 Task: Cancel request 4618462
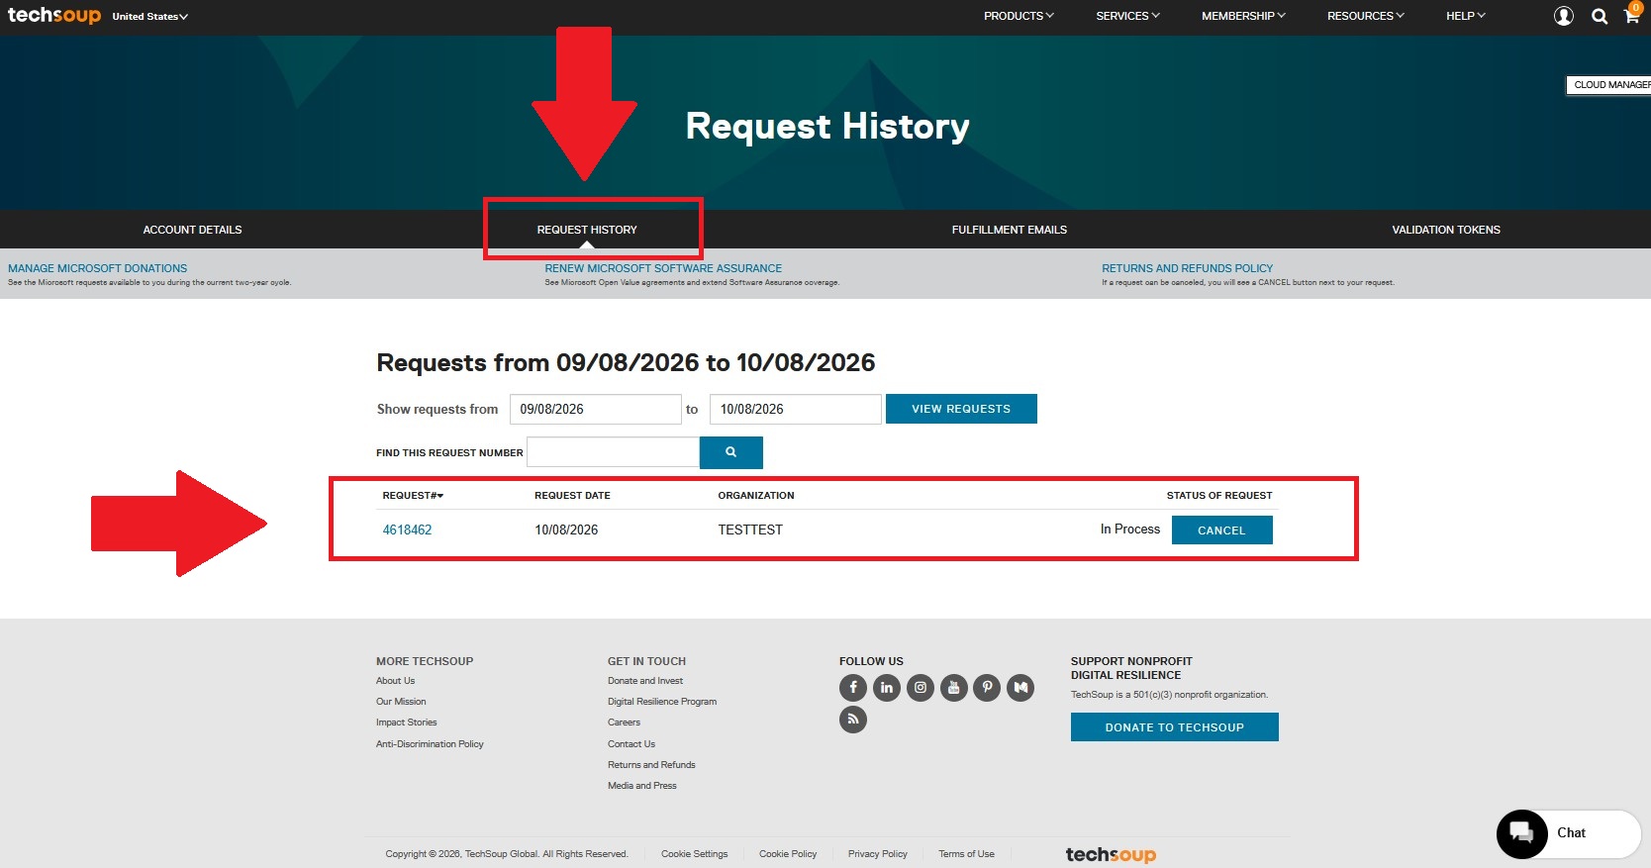click(x=1221, y=530)
